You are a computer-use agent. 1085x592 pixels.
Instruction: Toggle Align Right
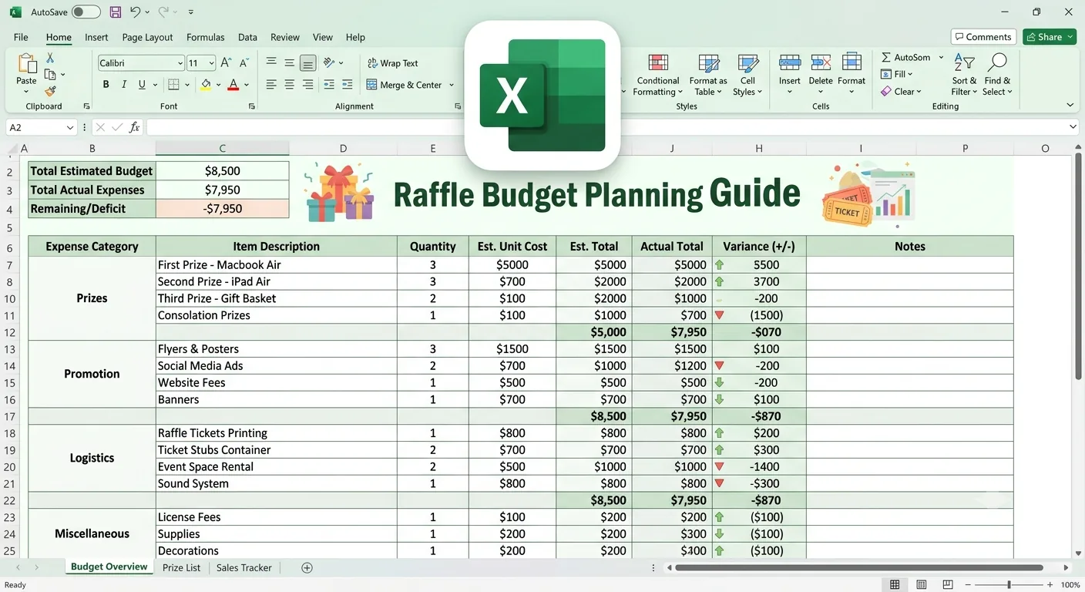[307, 85]
